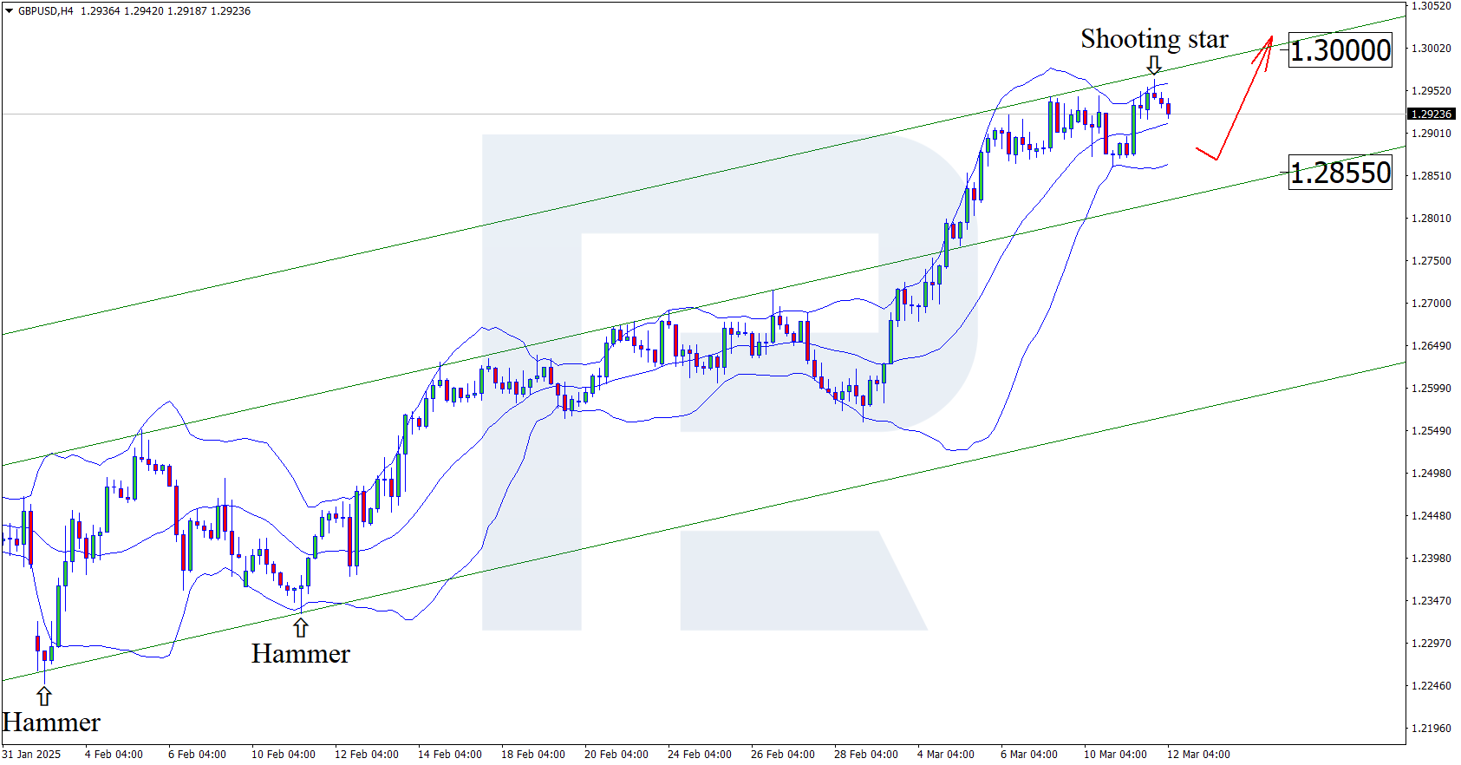The width and height of the screenshot is (1461, 765).
Task: Click the 26 Feb 04:00 time label
Action: click(x=783, y=755)
